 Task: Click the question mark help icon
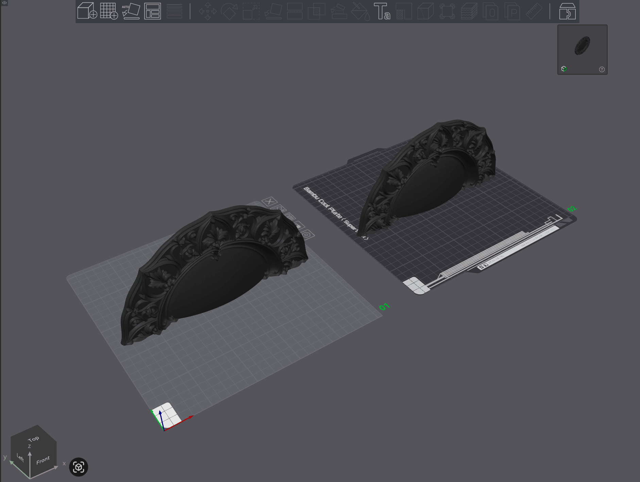602,69
